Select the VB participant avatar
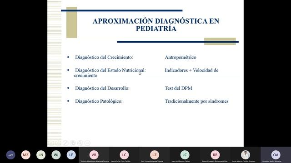The image size is (291, 163). coord(94,155)
